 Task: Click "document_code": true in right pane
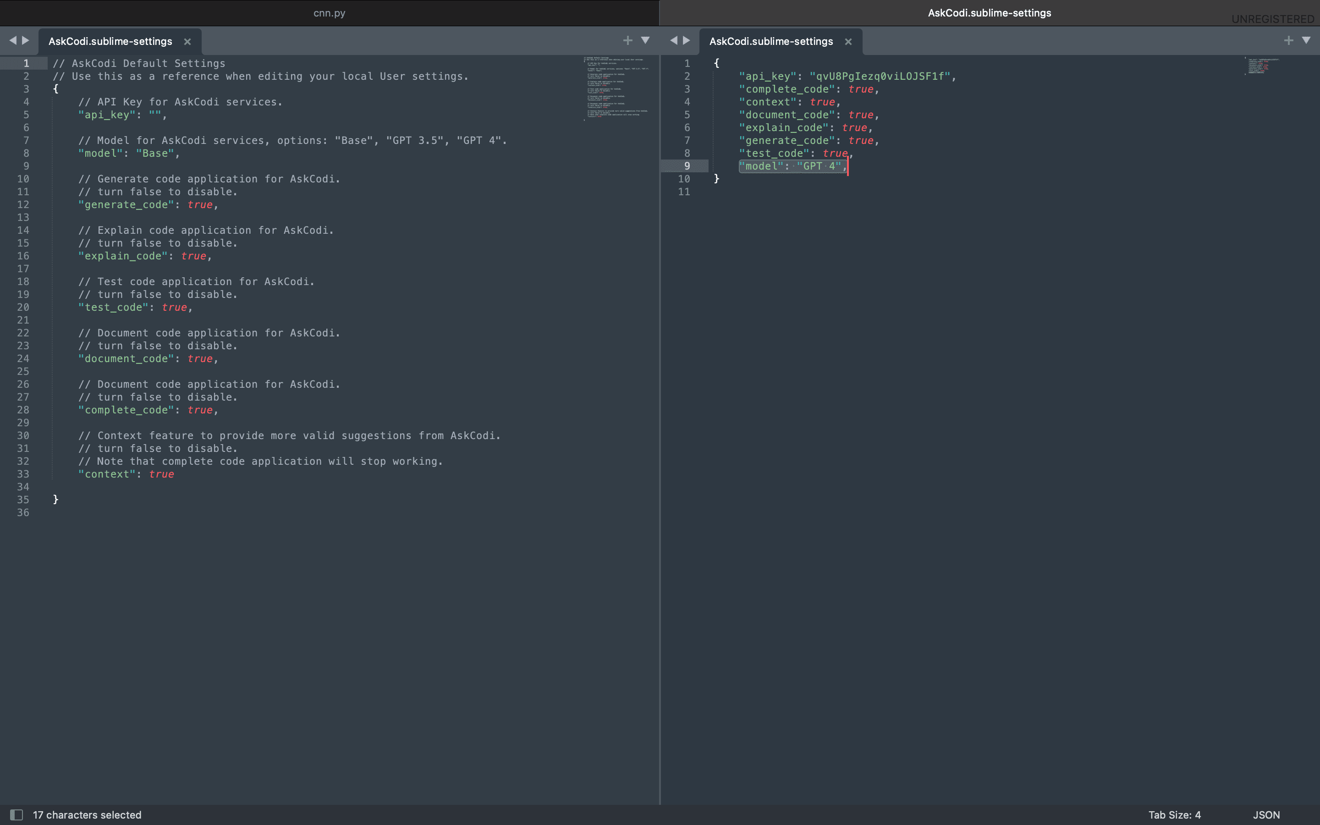click(x=809, y=115)
